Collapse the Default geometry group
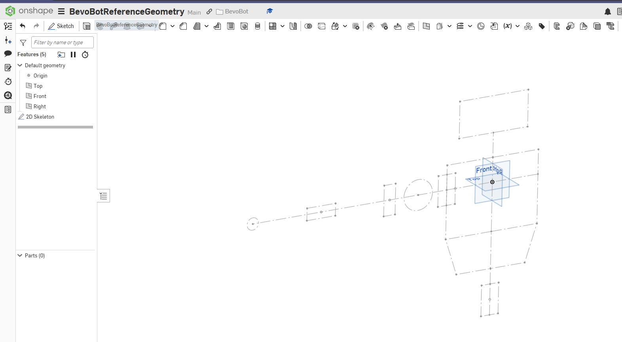622x342 pixels. click(20, 65)
